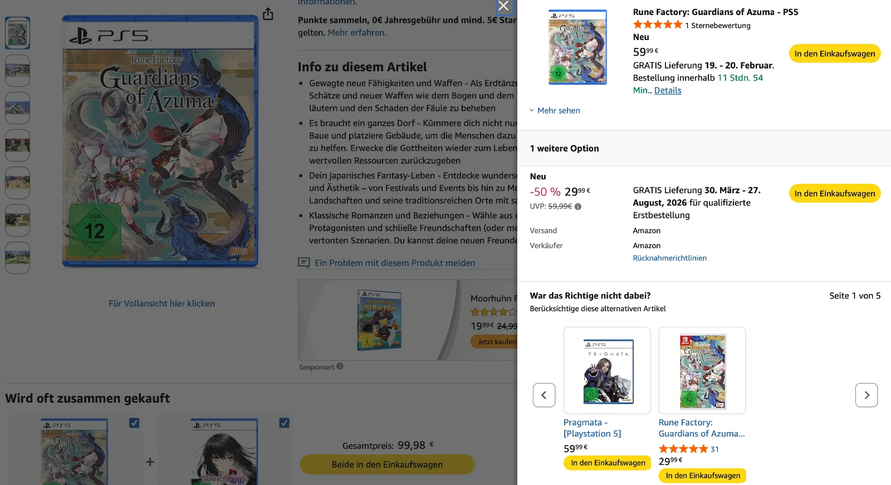Add the 29,99 € Amazon offer to cart
The height and width of the screenshot is (485, 891).
pyautogui.click(x=834, y=193)
